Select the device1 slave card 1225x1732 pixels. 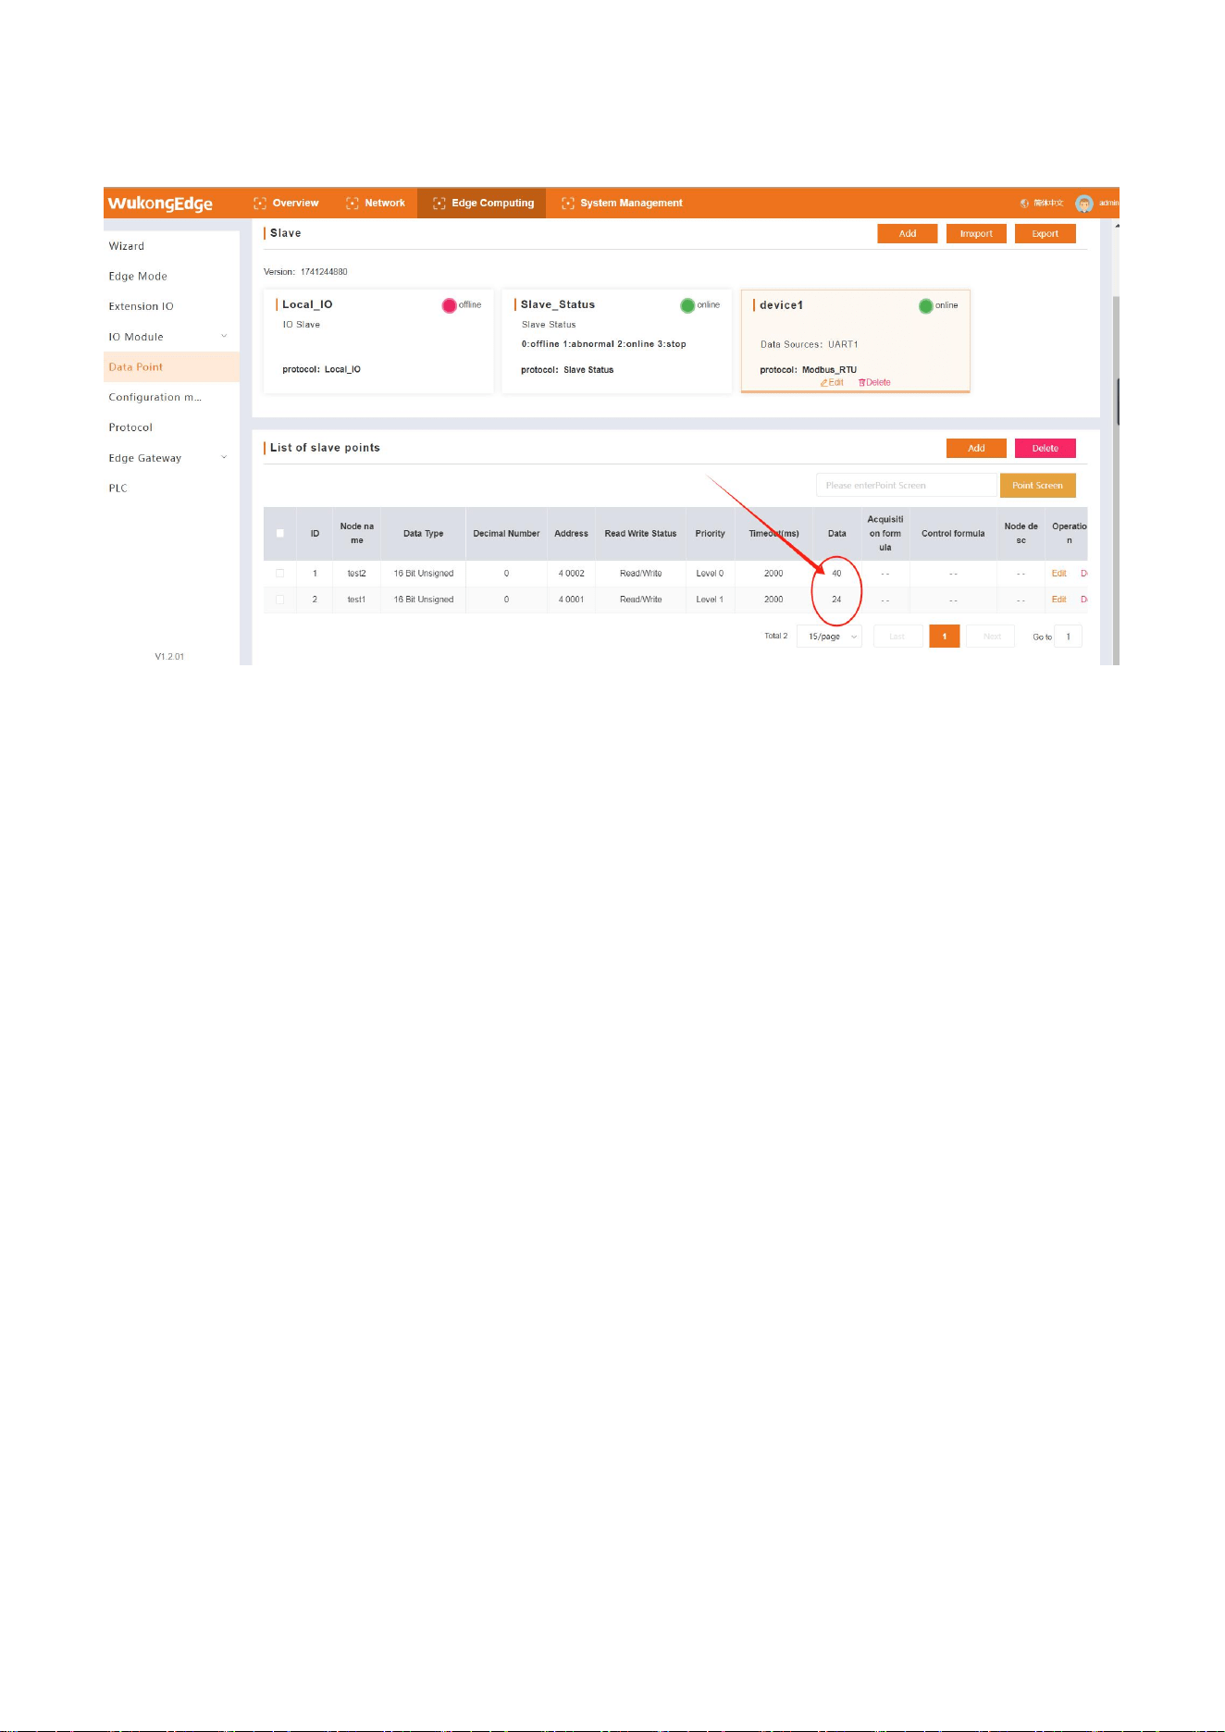[856, 341]
